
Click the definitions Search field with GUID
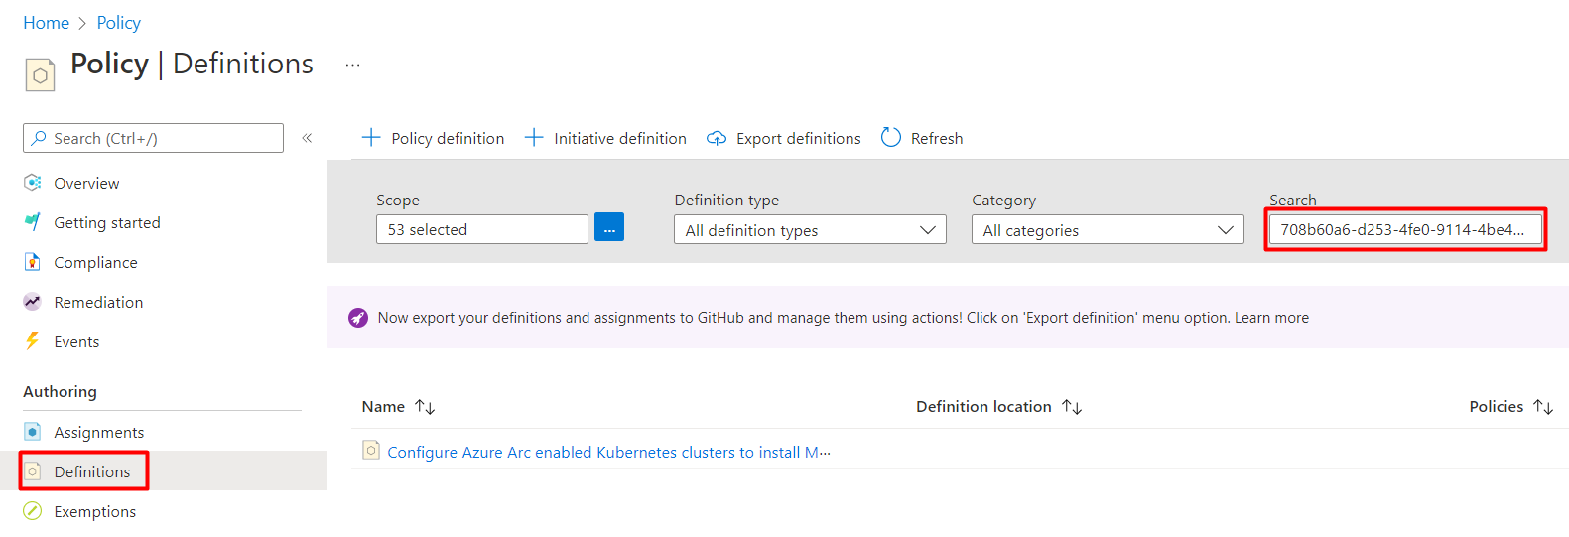point(1403,230)
